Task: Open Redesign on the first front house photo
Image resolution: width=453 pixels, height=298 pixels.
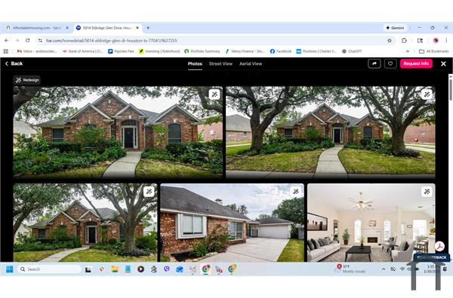Action: pos(214,94)
